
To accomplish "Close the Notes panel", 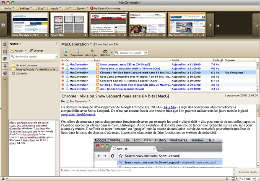I will click(57, 44).
